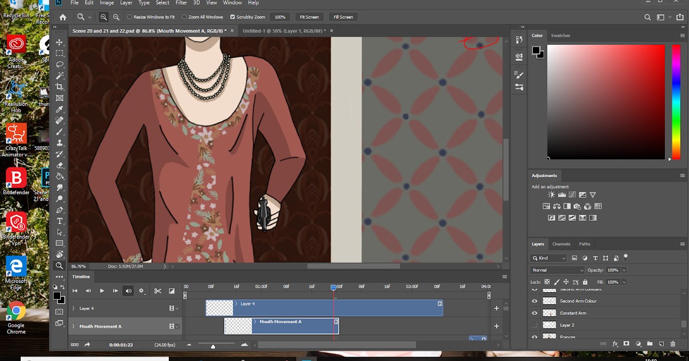Show the Layer 2 layer
The width and height of the screenshot is (689, 361).
[535, 325]
